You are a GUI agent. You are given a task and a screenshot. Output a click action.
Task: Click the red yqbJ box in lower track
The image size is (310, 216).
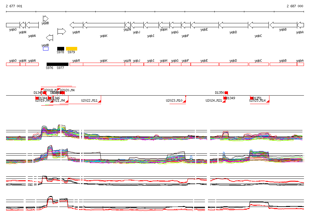(x=137, y=64)
